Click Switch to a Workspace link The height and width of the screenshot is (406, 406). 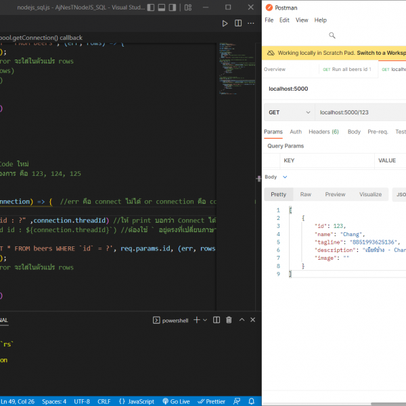click(x=381, y=53)
